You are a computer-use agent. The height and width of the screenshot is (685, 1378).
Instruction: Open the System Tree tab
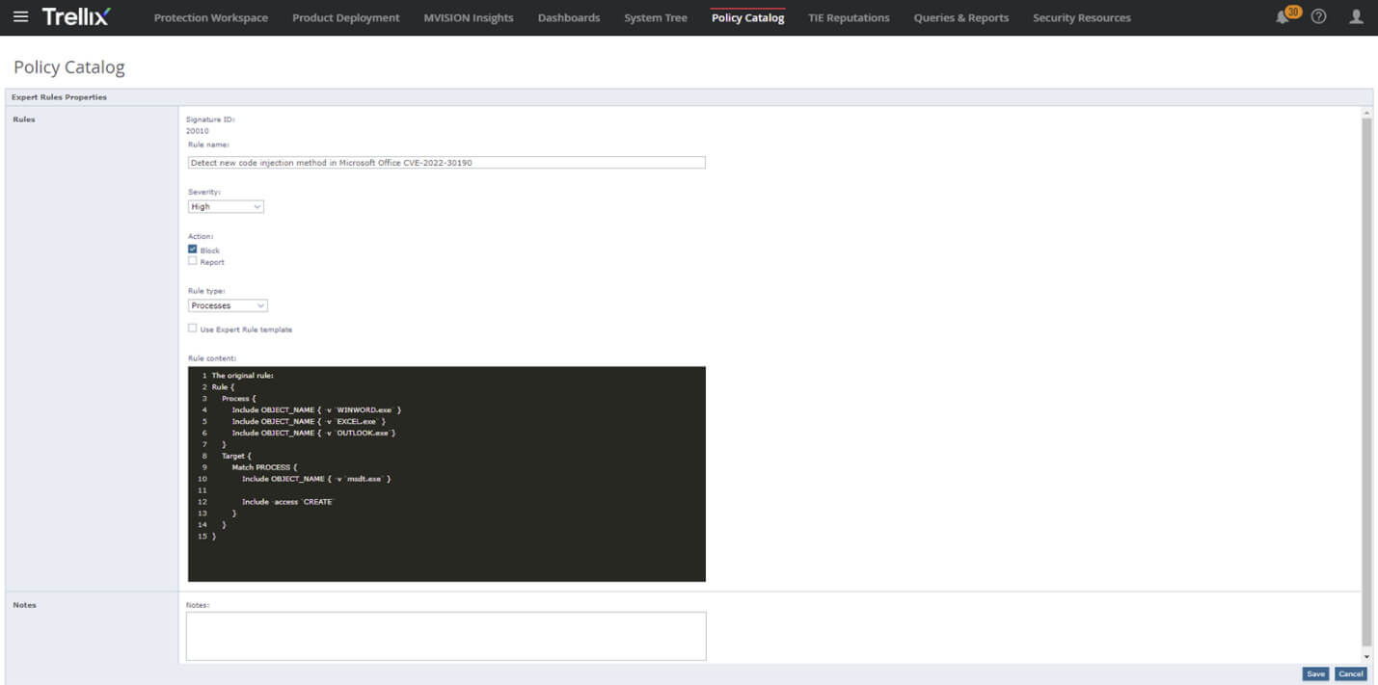tap(655, 17)
